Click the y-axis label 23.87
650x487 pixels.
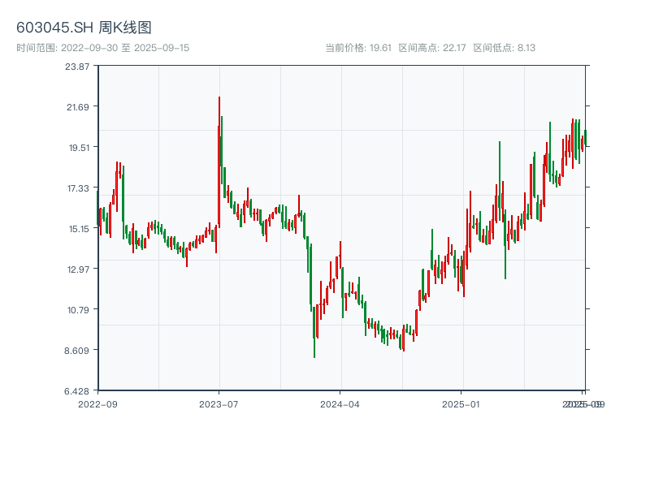click(x=77, y=67)
